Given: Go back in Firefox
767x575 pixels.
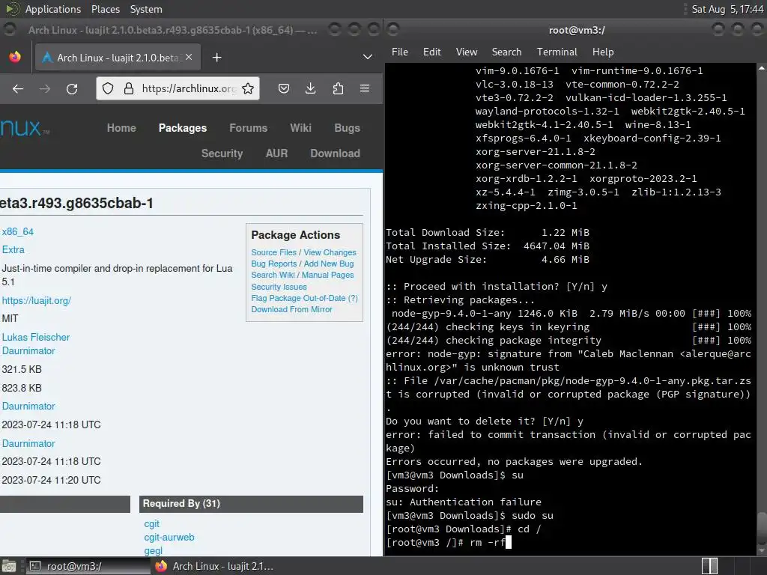Looking at the screenshot, I should 18,88.
